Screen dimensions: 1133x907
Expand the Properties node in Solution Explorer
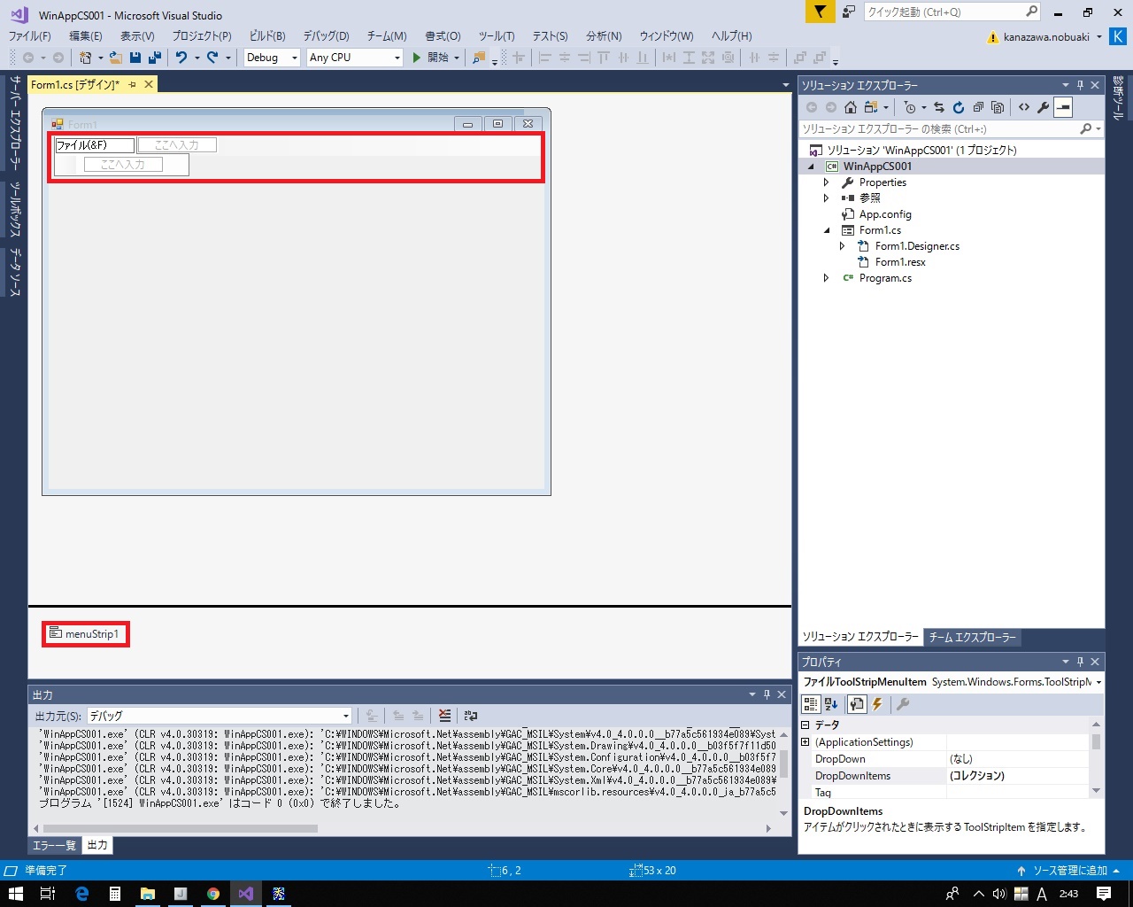point(826,182)
